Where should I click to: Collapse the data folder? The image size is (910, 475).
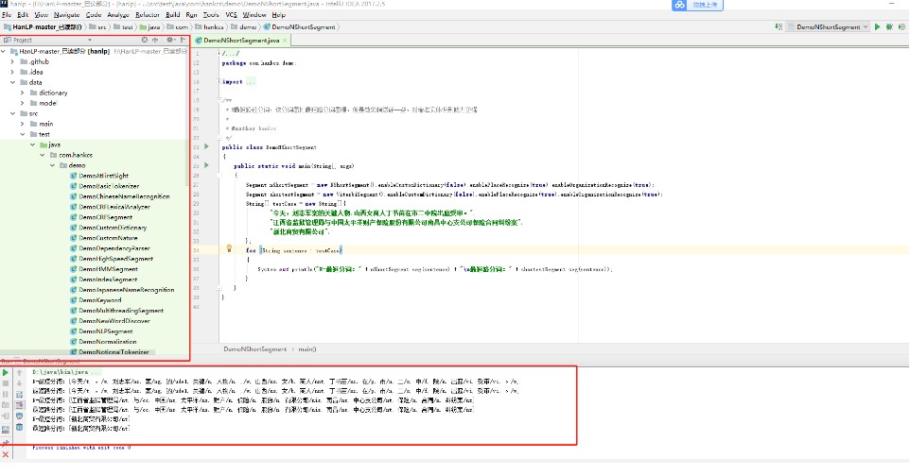(x=12, y=82)
